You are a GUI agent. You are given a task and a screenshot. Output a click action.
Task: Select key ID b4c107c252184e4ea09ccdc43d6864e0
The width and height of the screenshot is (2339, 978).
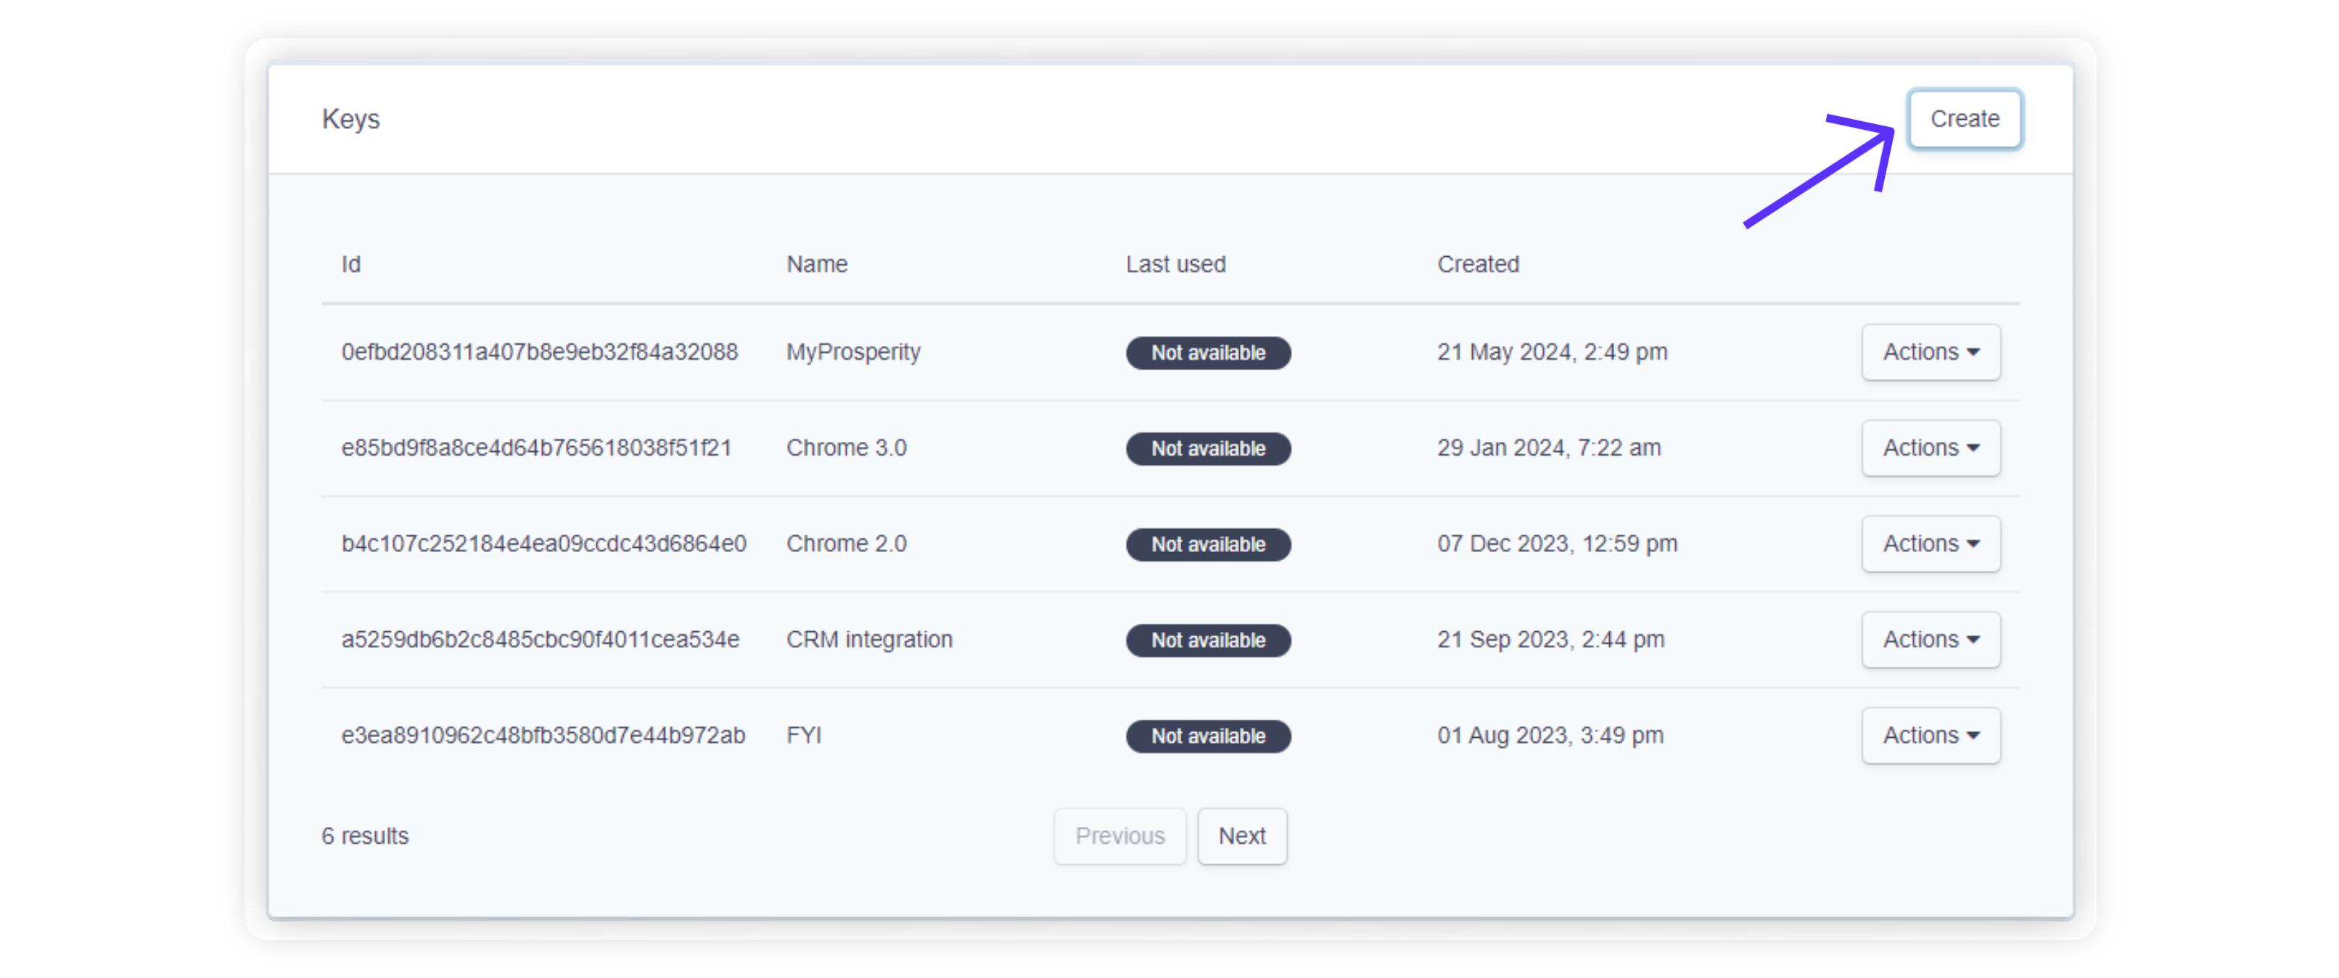[x=544, y=543]
